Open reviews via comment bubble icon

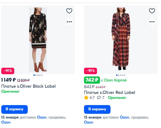coord(99,98)
